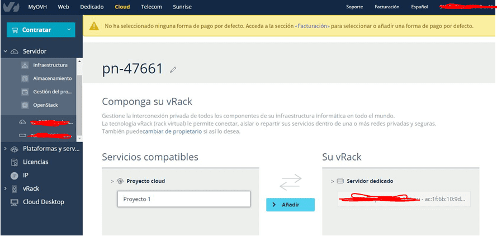Click the cambiar de propietario link

172,131
